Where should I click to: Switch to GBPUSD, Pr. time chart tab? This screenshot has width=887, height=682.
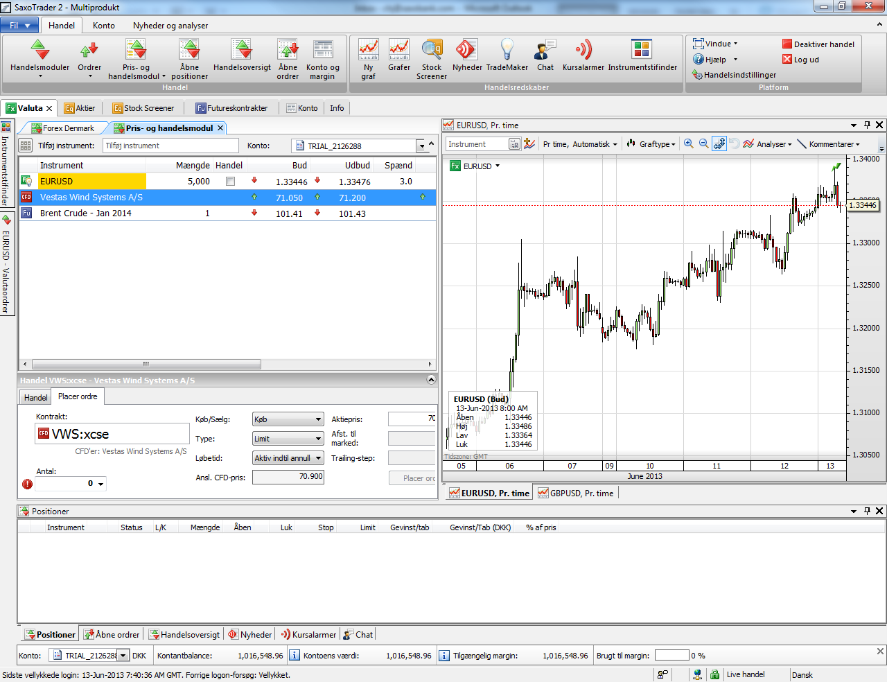pyautogui.click(x=576, y=493)
